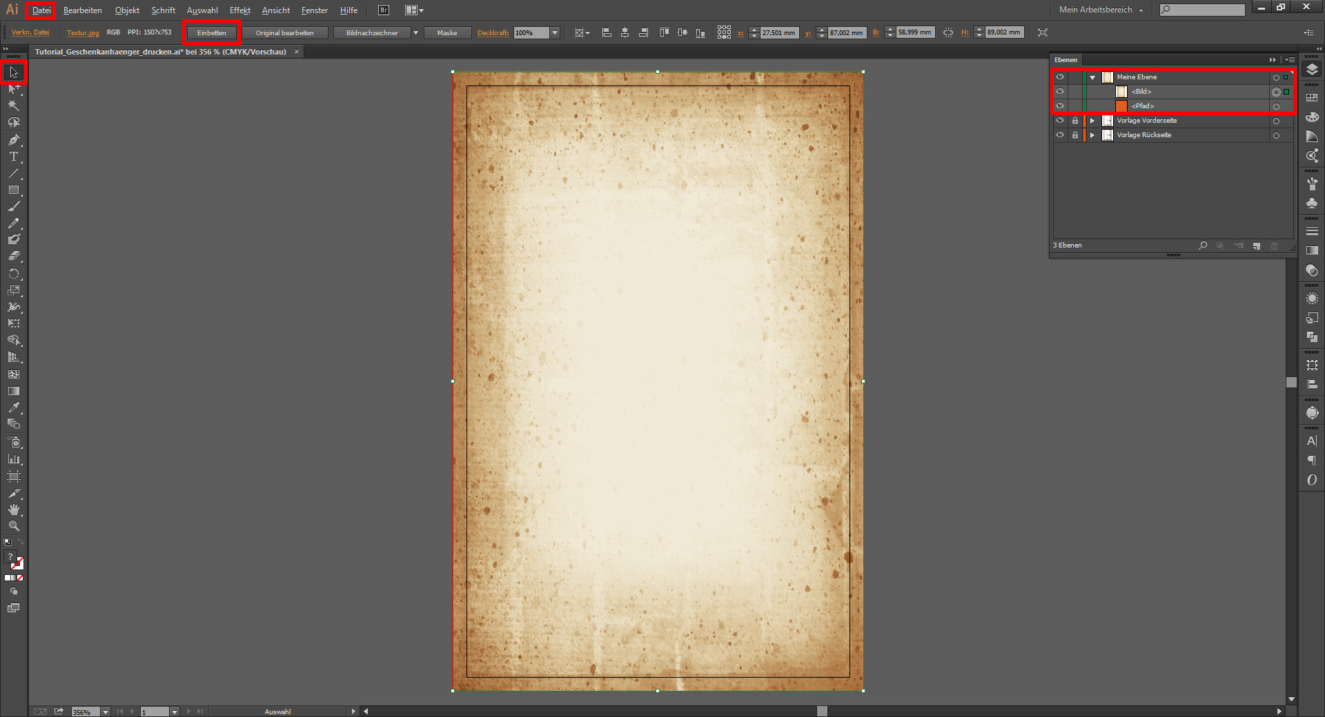Hide the Meine Ebene layer
This screenshot has width=1325, height=717.
click(1060, 77)
